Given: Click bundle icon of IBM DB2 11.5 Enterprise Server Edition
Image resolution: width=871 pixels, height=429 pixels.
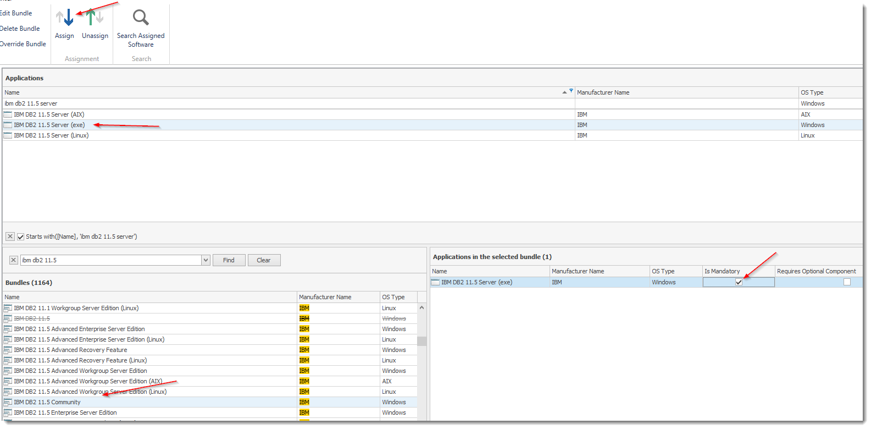Looking at the screenshot, I should point(8,413).
